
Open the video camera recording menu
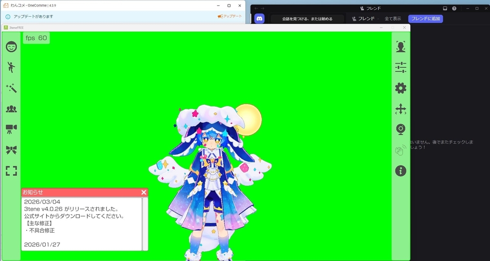click(11, 129)
